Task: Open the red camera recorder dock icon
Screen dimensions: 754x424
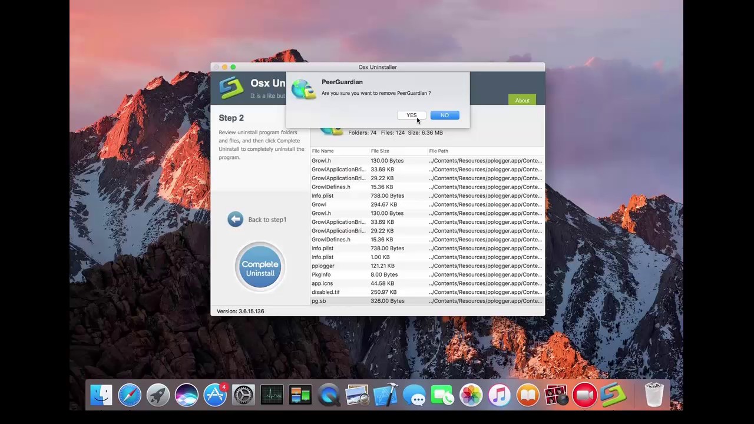Action: click(x=584, y=395)
